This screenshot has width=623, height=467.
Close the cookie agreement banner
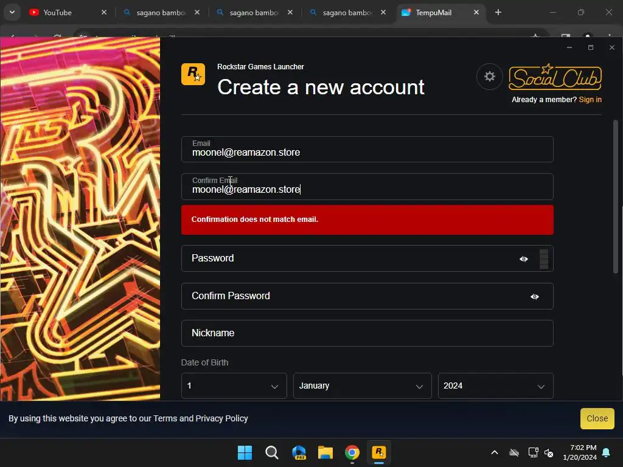[x=597, y=418]
